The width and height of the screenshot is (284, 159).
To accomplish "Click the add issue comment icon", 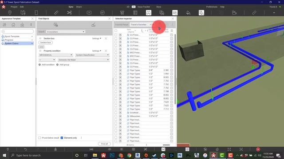I will coord(89,13).
